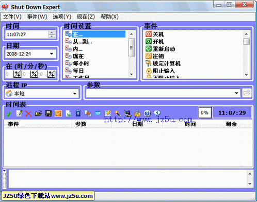Open the 远程 IP 本地 dropdown

pos(75,93)
